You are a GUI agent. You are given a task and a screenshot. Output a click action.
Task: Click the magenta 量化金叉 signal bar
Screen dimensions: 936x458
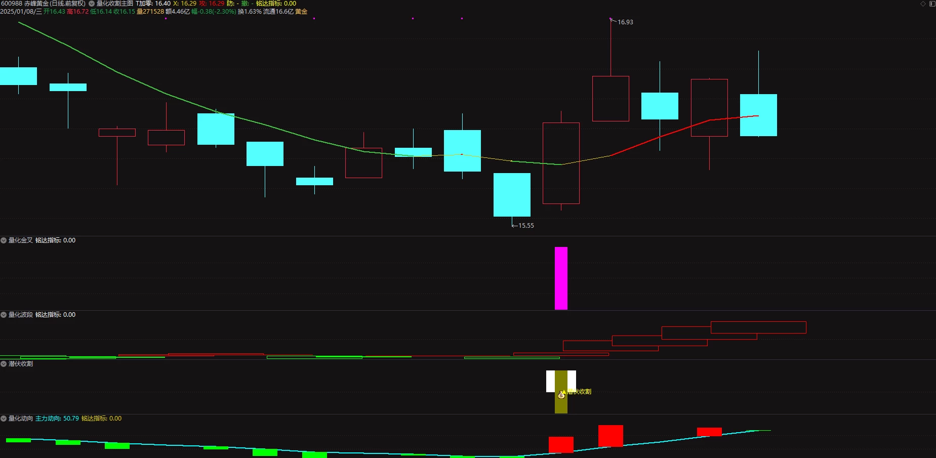coord(561,278)
